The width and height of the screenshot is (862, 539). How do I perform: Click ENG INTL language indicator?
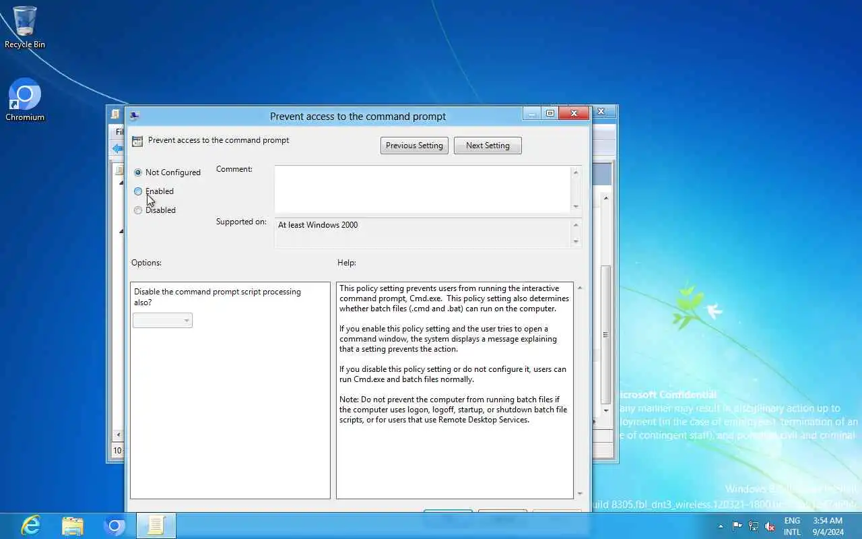(x=792, y=526)
